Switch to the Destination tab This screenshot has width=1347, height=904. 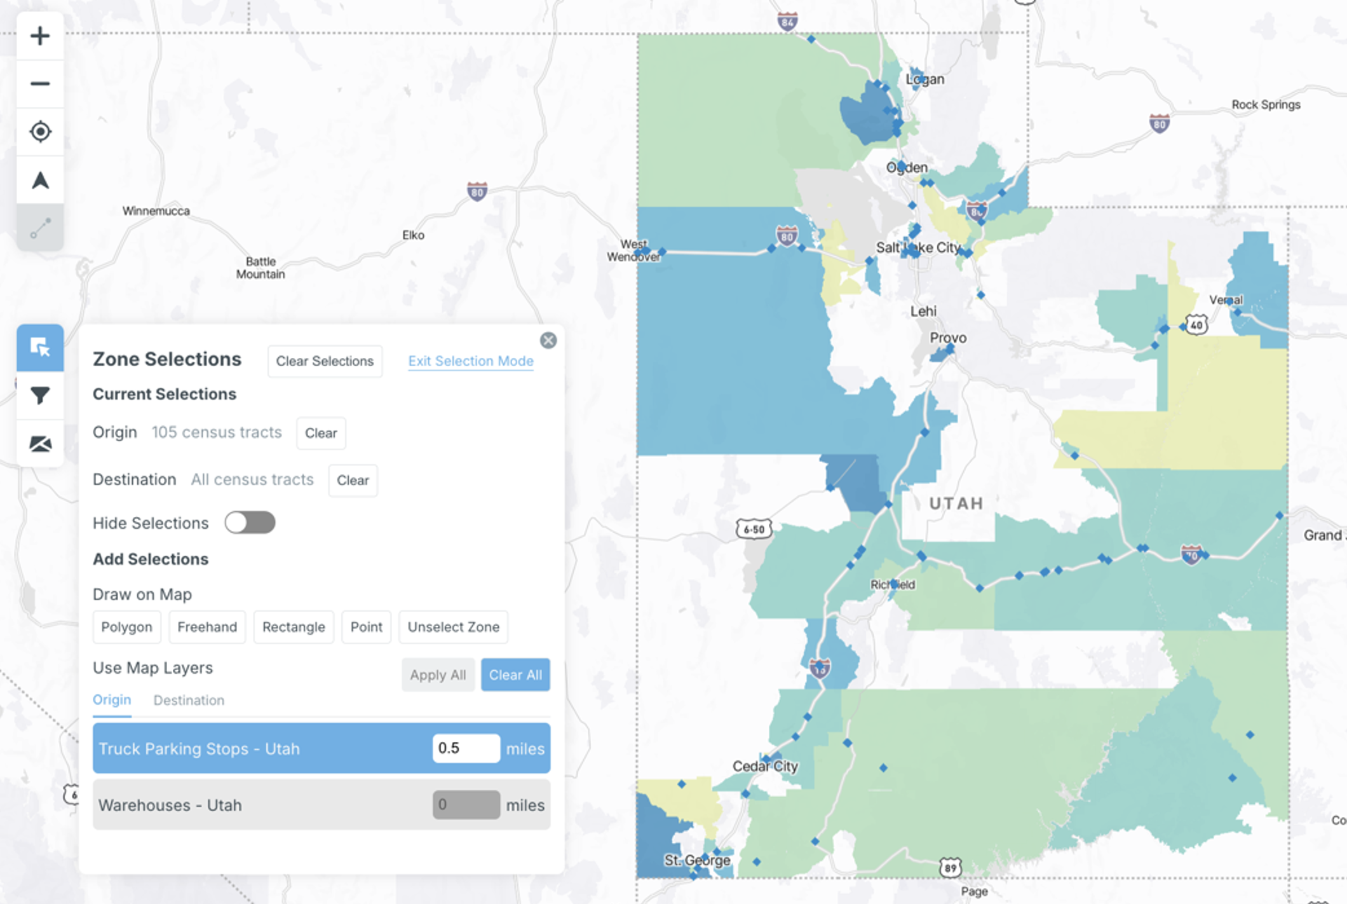[x=189, y=700]
